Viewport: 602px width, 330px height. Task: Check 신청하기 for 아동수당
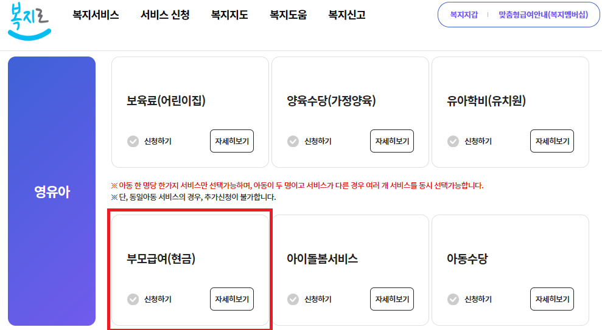(469, 299)
